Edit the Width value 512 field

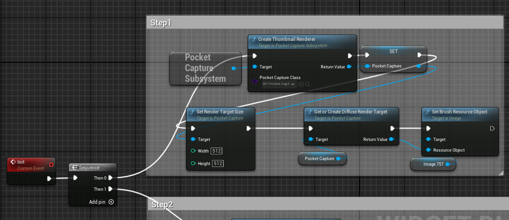(x=217, y=151)
